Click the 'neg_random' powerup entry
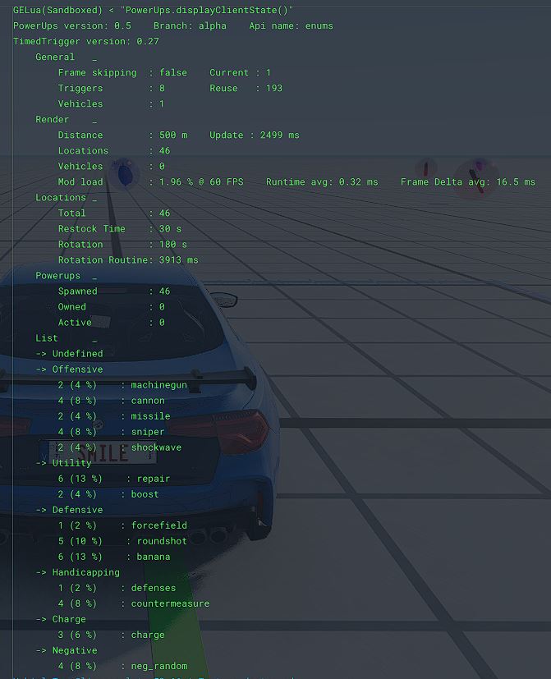Screen dimensions: 551x679 click(x=122, y=666)
